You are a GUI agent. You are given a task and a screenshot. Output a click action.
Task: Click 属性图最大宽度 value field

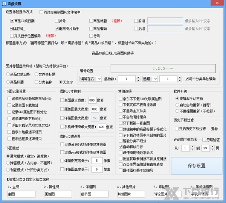(x=95, y=109)
